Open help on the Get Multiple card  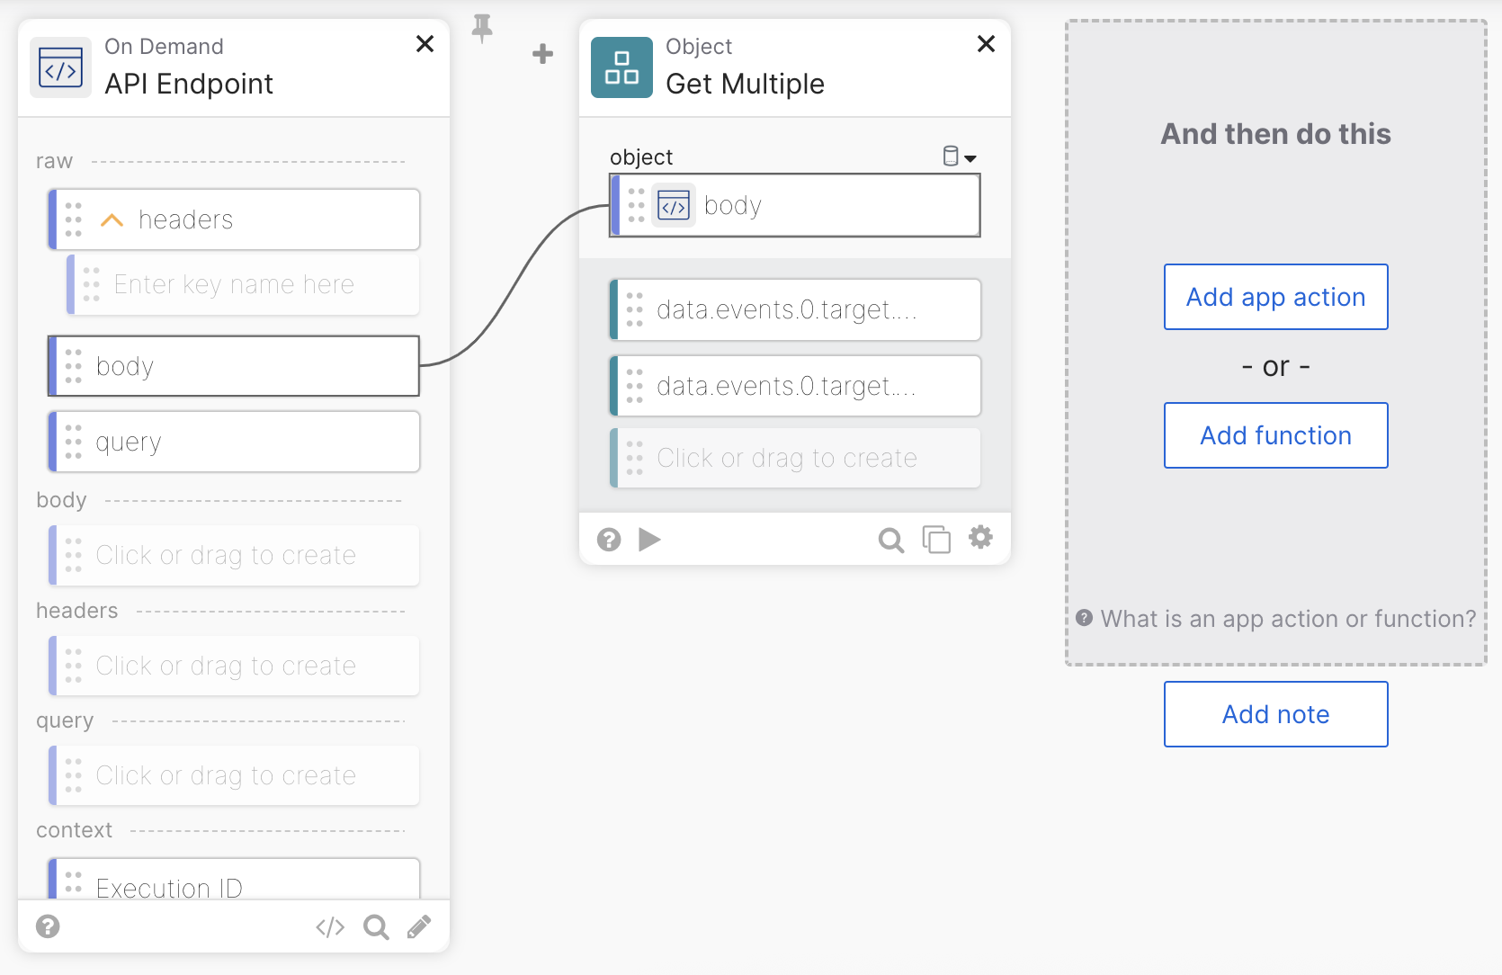click(609, 539)
